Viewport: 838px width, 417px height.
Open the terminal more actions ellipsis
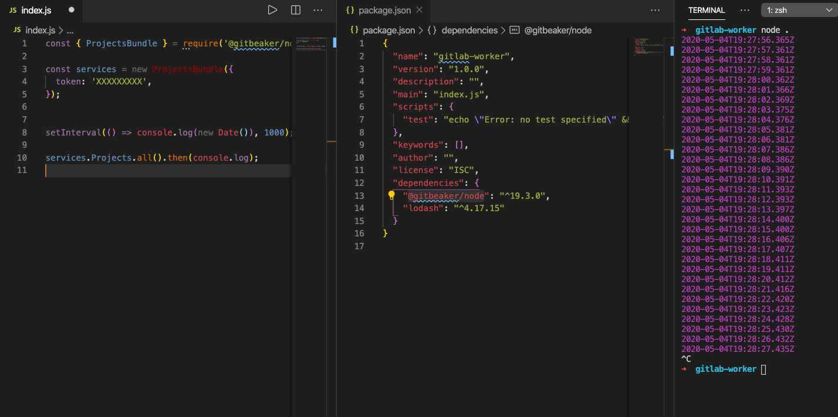pyautogui.click(x=745, y=10)
